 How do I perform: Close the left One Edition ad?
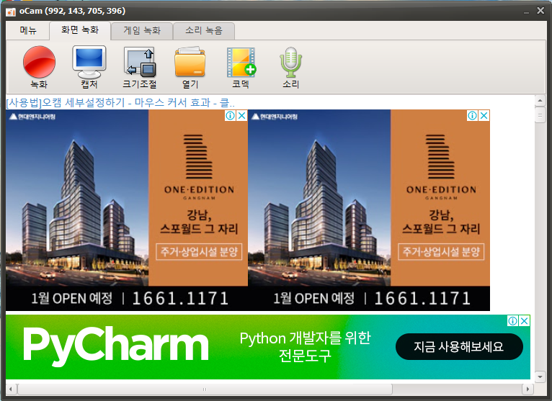(x=242, y=115)
